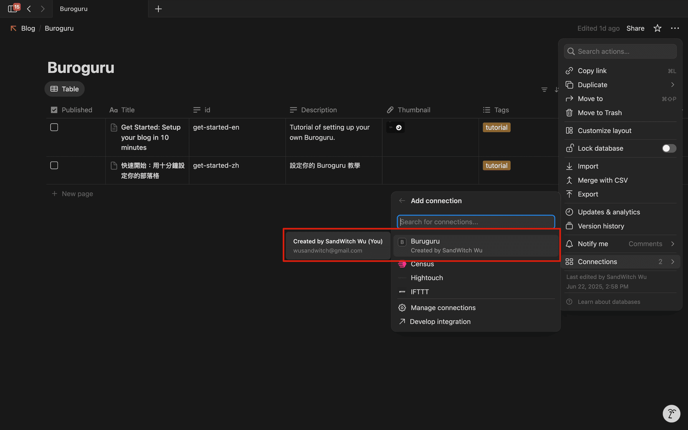The height and width of the screenshot is (430, 688).
Task: Click back arrow in Add connection panel
Action: pyautogui.click(x=402, y=201)
